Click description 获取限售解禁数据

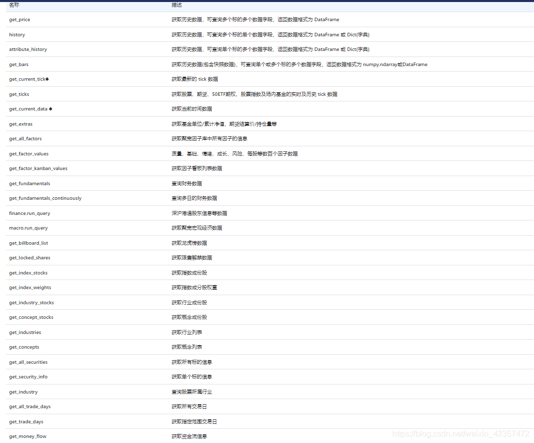192,258
